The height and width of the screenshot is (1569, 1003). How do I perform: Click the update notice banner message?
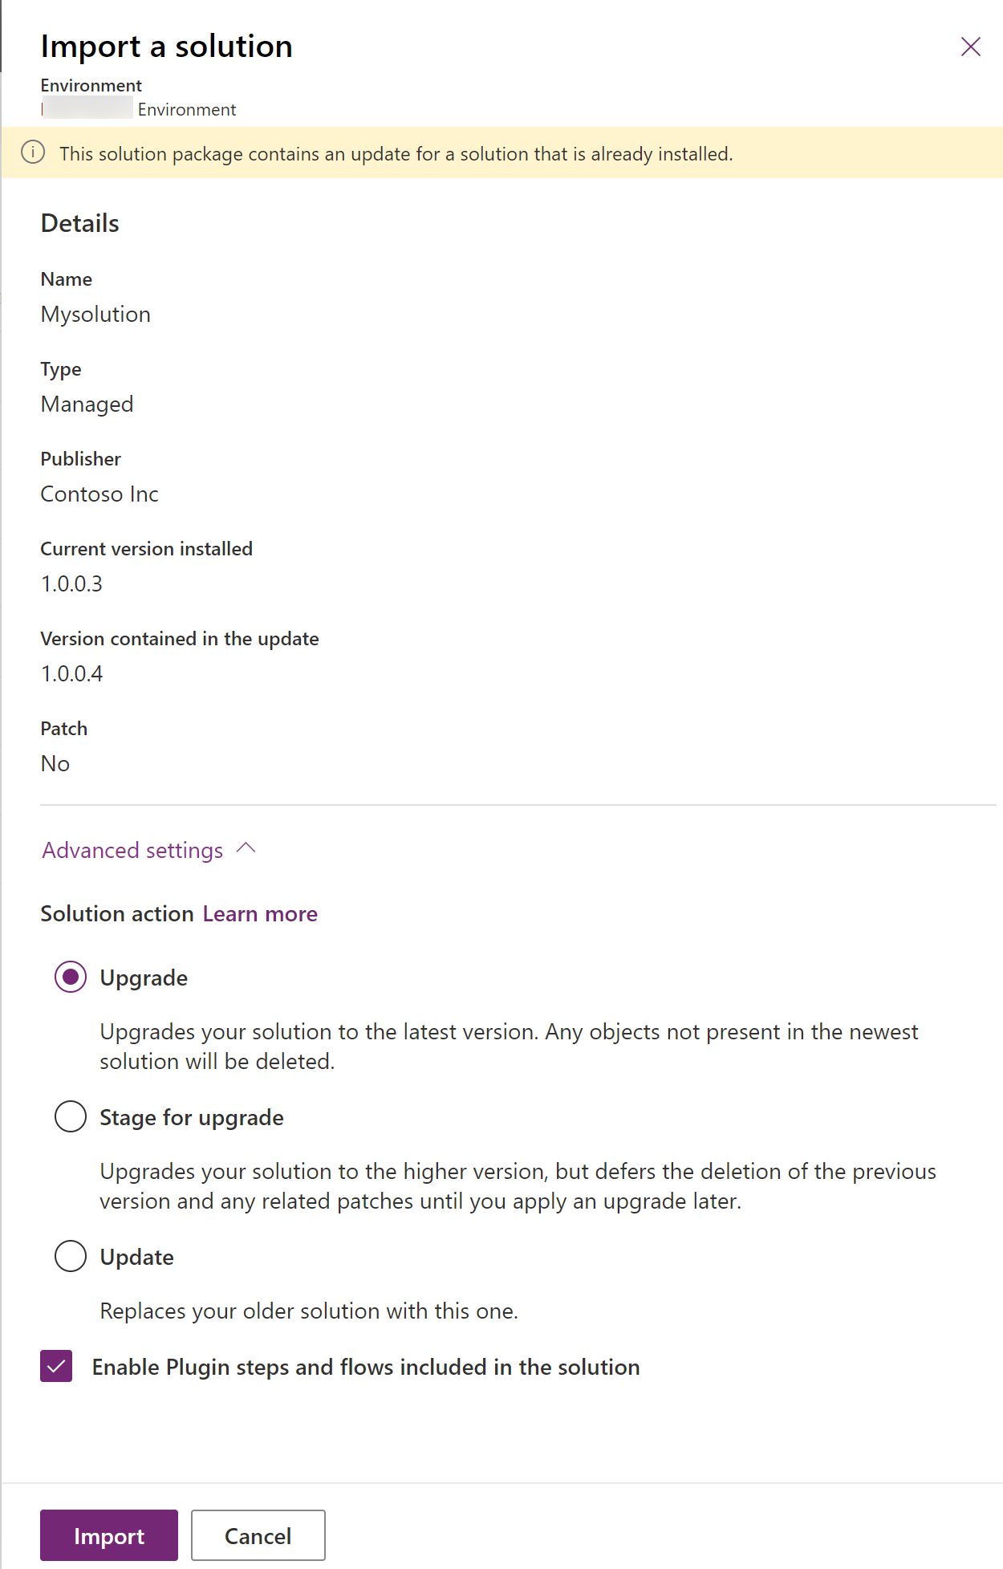point(397,153)
